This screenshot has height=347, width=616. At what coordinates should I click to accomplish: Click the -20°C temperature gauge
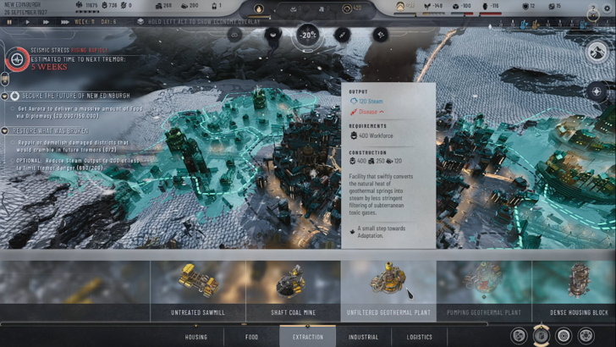[x=308, y=36]
